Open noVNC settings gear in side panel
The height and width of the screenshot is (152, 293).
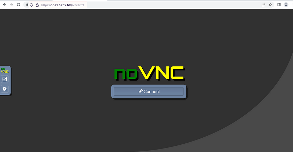pyautogui.click(x=5, y=89)
